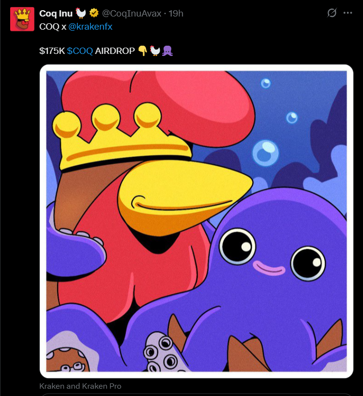
Task: Click the rooster emoji beside Coq Inu
Action: pyautogui.click(x=82, y=13)
